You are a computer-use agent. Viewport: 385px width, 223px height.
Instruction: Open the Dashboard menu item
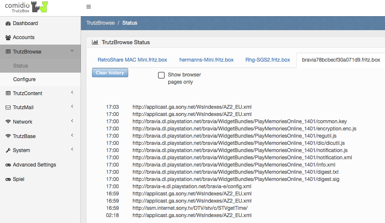[40, 23]
